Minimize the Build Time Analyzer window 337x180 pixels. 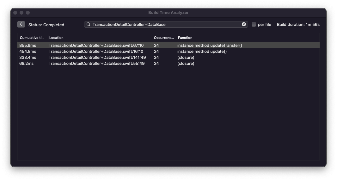pyautogui.click(x=21, y=13)
